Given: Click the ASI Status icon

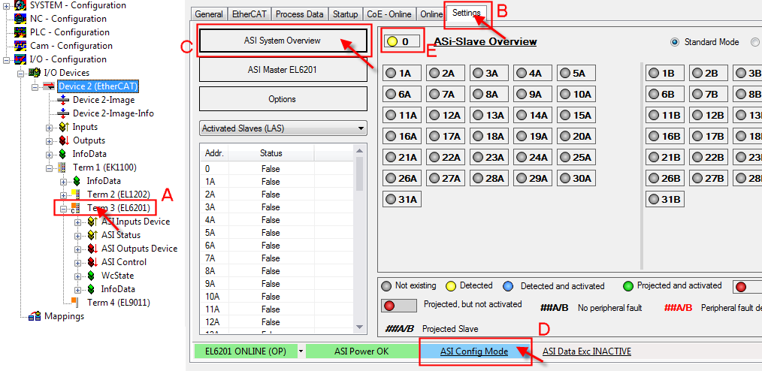Looking at the screenshot, I should pos(93,235).
